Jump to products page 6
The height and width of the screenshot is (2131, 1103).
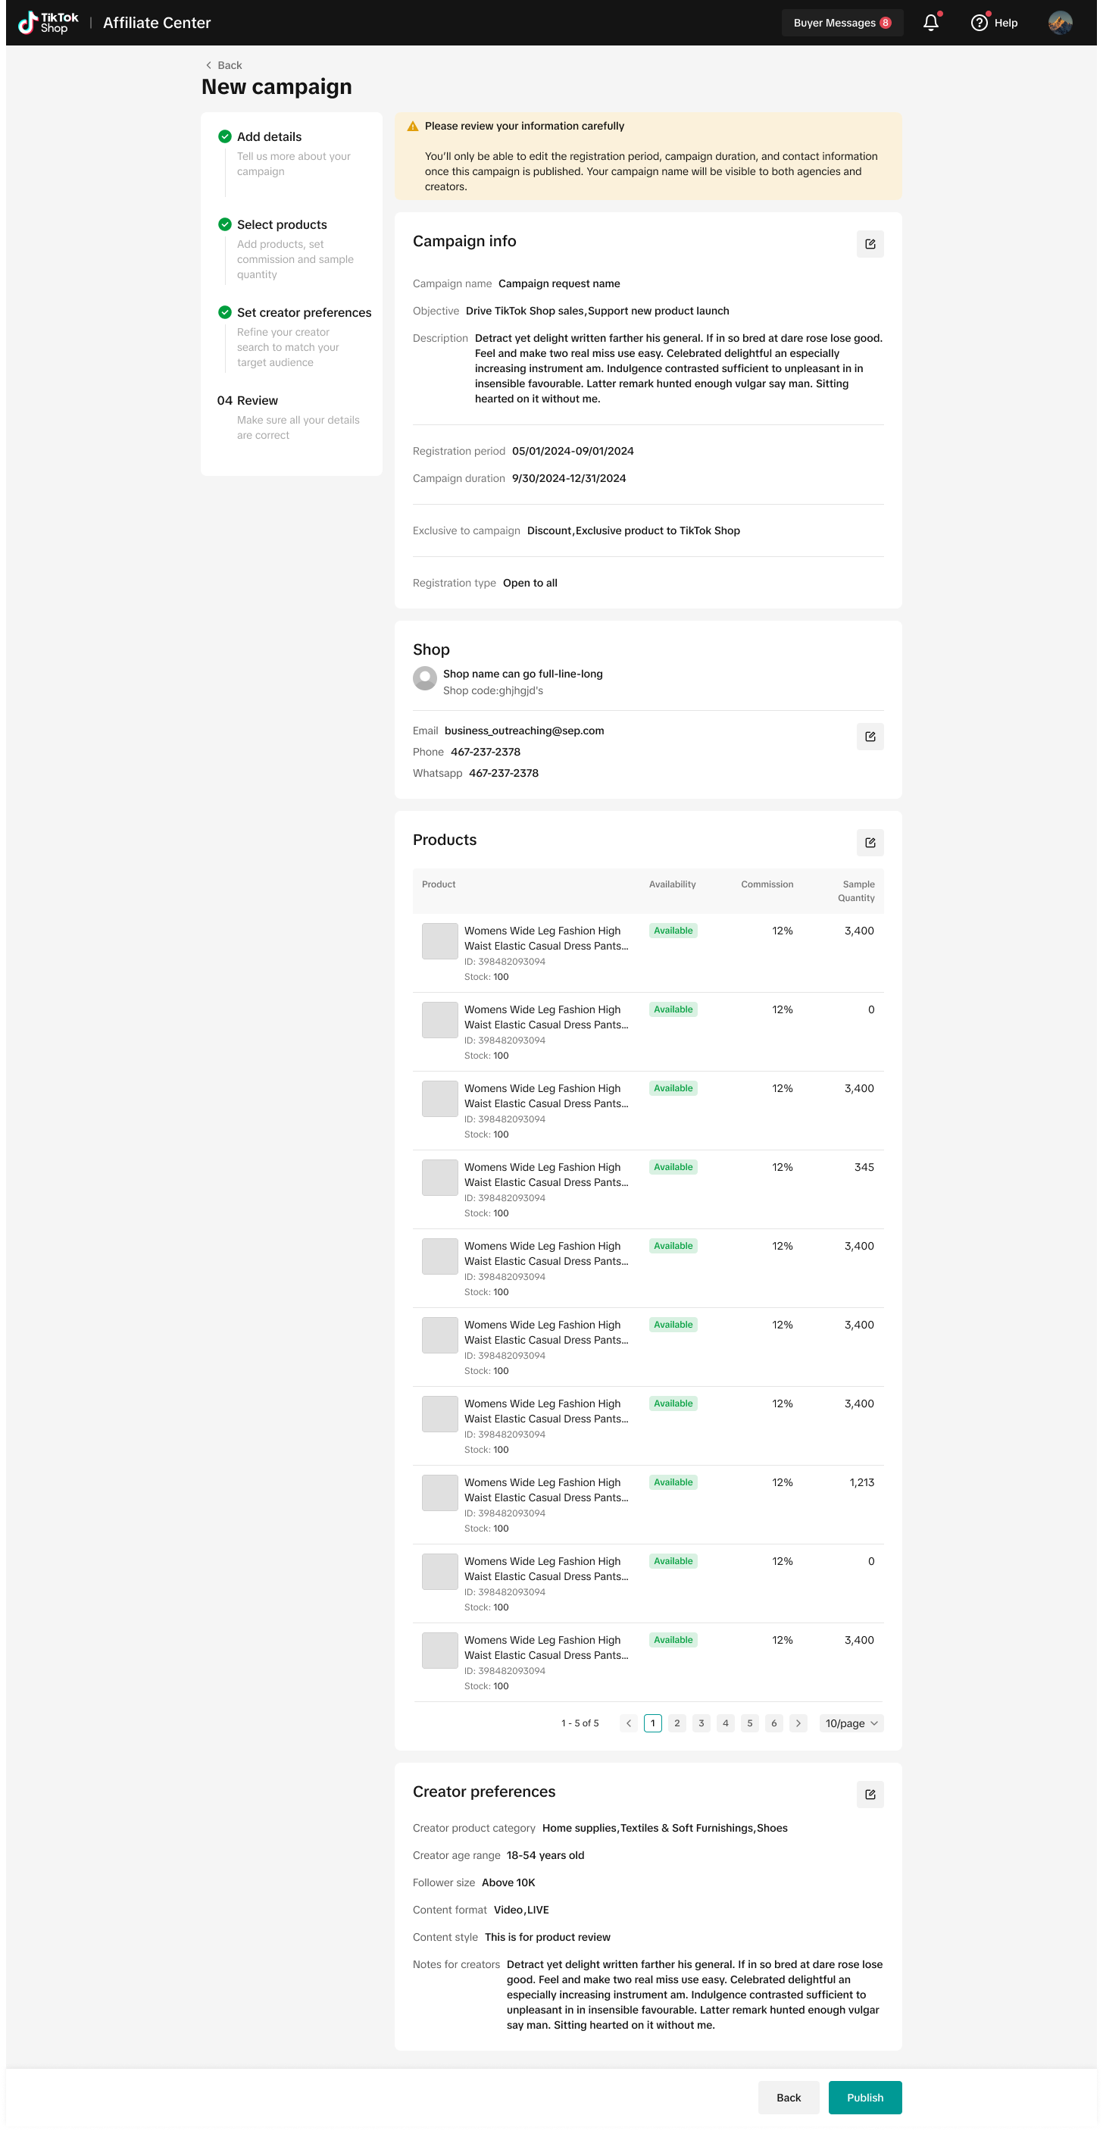click(774, 1723)
